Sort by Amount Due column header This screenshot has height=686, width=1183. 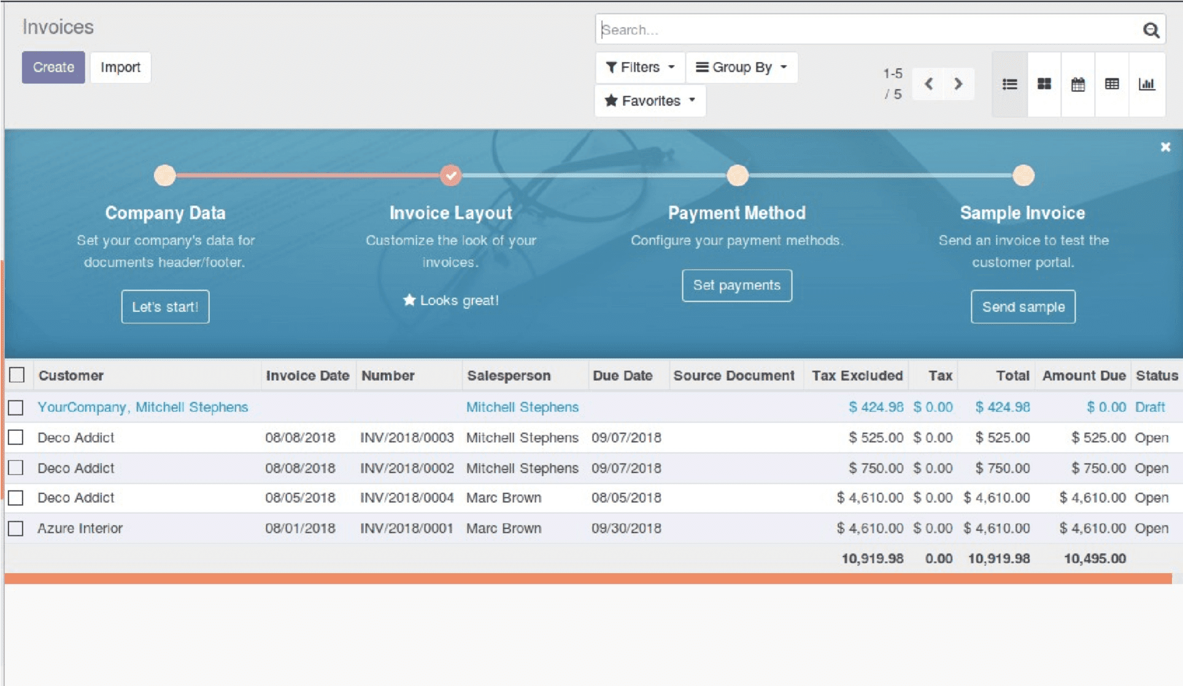pyautogui.click(x=1084, y=375)
